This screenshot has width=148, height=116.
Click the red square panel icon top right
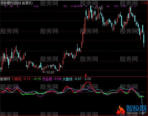[x=146, y=3]
